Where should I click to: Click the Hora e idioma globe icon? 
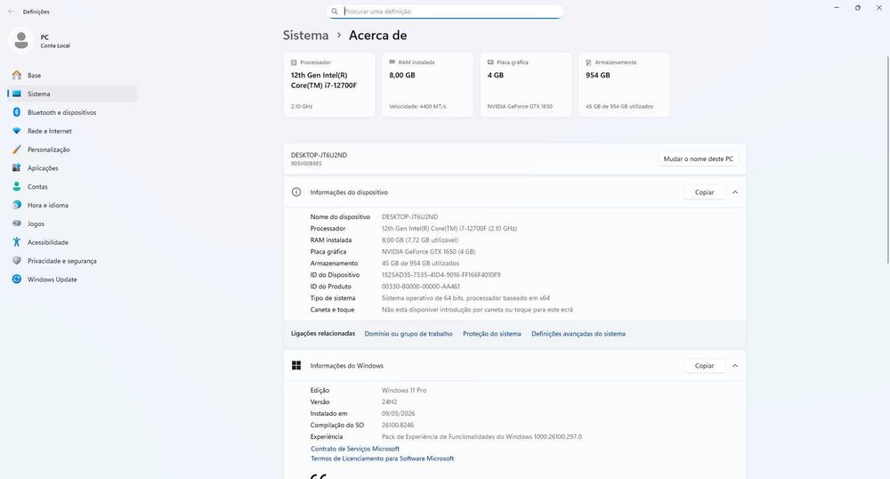point(17,205)
